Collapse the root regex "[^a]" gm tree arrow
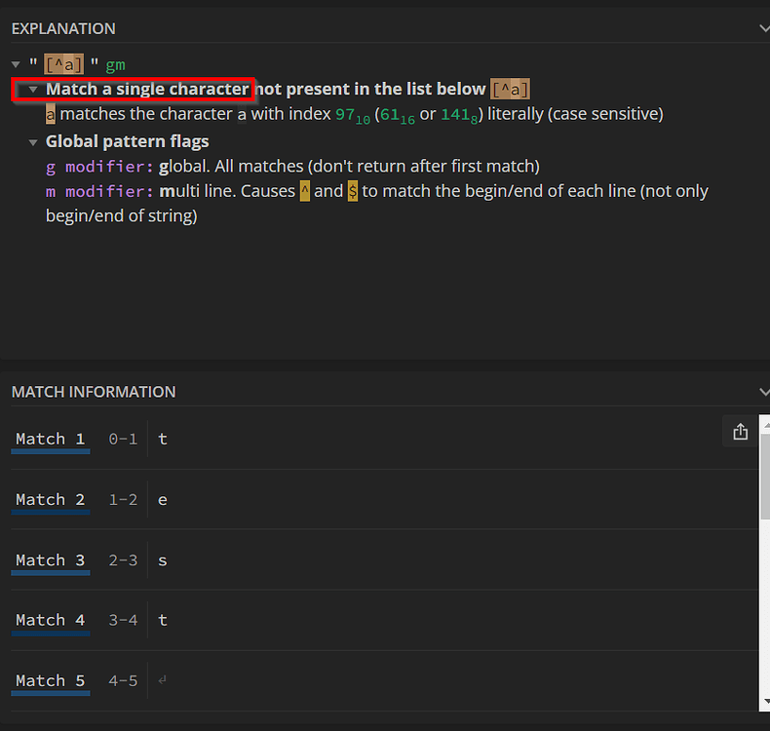Screen dimensions: 770x731 point(16,64)
